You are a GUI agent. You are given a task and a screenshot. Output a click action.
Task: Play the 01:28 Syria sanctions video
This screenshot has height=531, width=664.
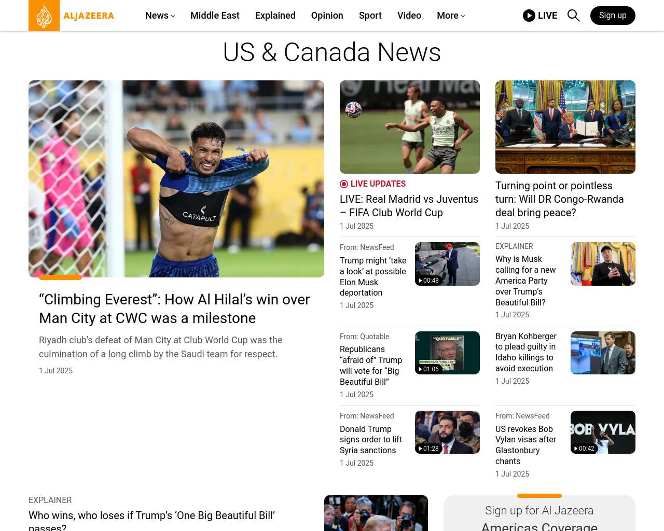[x=447, y=432]
